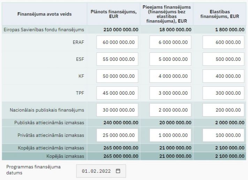The height and width of the screenshot is (180, 248).
Task: Edit Nacionālais publiskais Elastības finansējums field
Action: (223, 110)
